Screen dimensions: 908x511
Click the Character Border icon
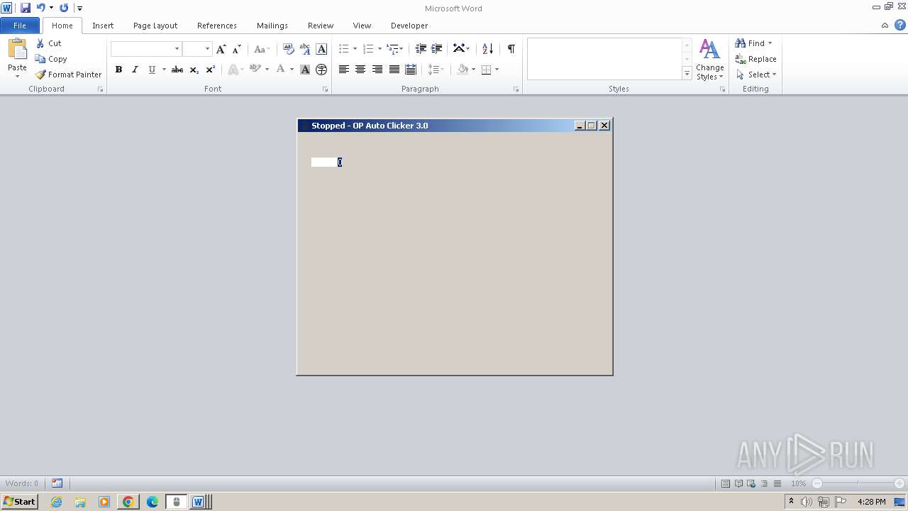[x=321, y=49]
